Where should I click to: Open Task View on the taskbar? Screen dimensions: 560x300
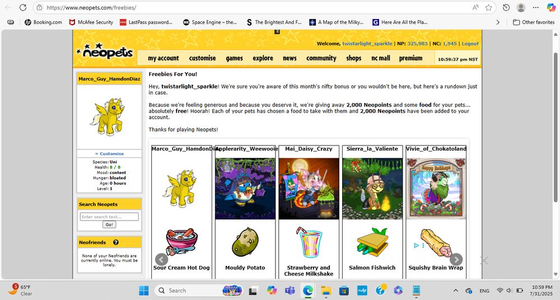coord(253,290)
